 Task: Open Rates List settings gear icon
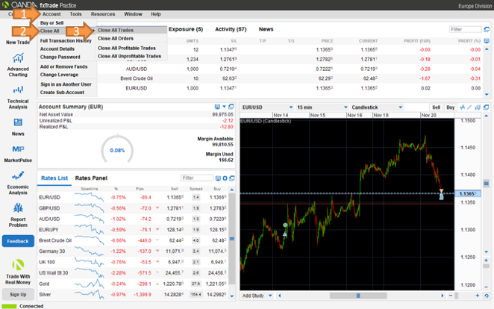tap(226, 178)
